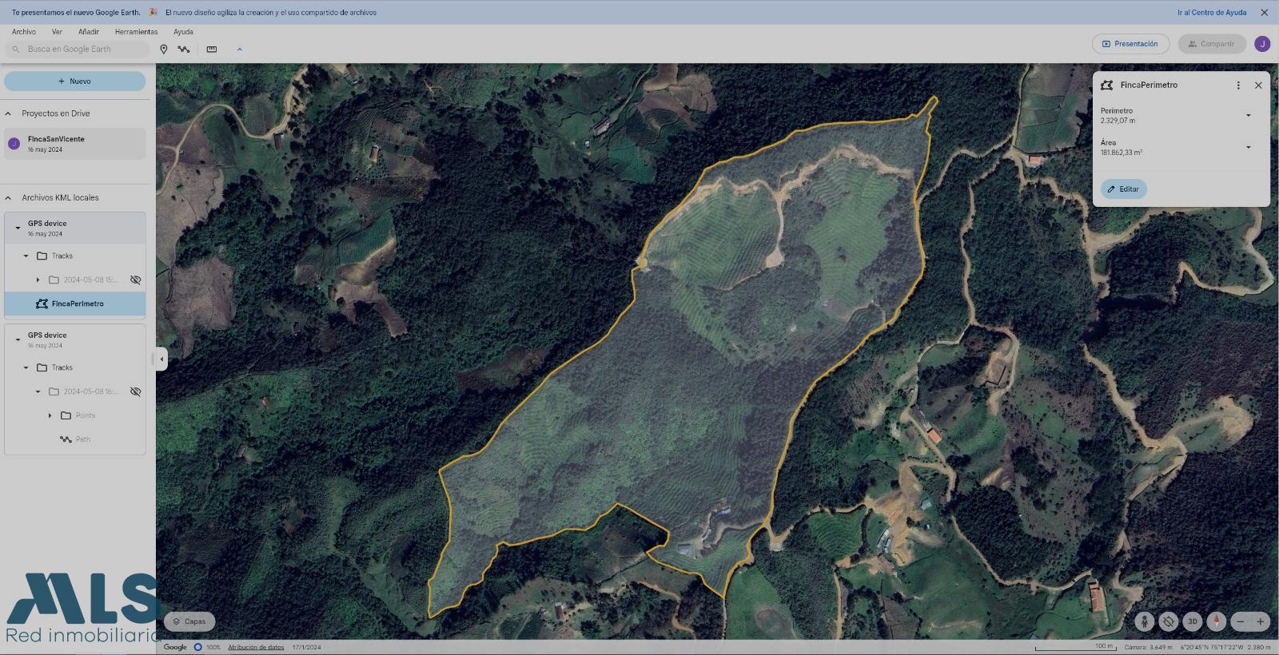Show the hidden second 2024-05-08 track folder
This screenshot has width=1279, height=655.
pyautogui.click(x=135, y=391)
